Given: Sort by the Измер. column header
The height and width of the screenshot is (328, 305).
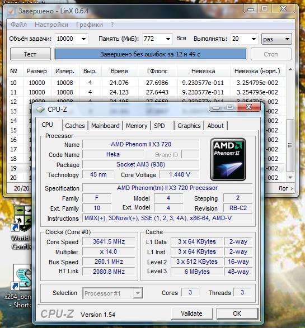Looking at the screenshot, I should [x=65, y=71].
